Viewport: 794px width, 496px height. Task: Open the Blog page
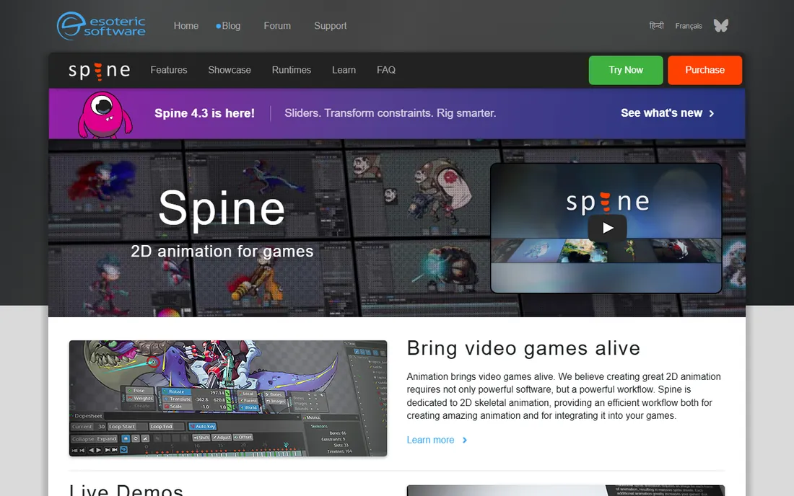[231, 26]
